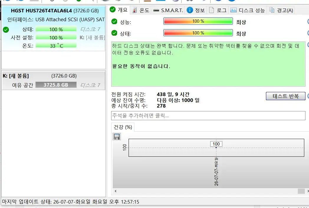Click the 사전 설정 100 % bar
This screenshot has width=309, height=208.
tap(56, 38)
